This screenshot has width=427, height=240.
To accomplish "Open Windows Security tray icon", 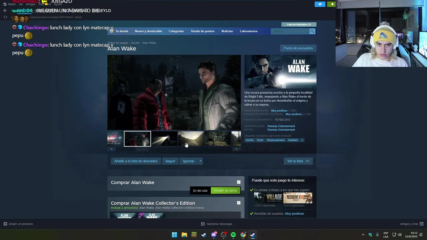I will (370, 235).
